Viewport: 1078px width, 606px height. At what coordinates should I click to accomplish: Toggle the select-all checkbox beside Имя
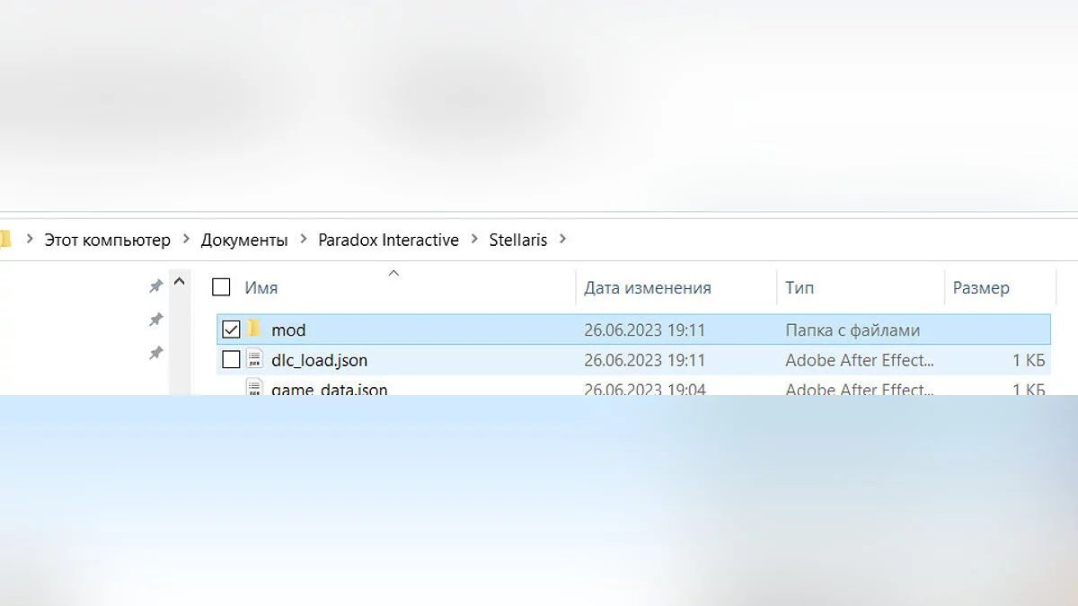pos(221,287)
